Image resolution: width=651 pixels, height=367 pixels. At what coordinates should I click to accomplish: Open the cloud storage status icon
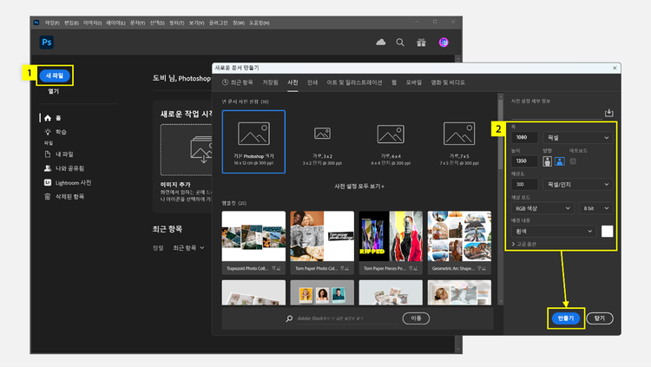point(381,43)
